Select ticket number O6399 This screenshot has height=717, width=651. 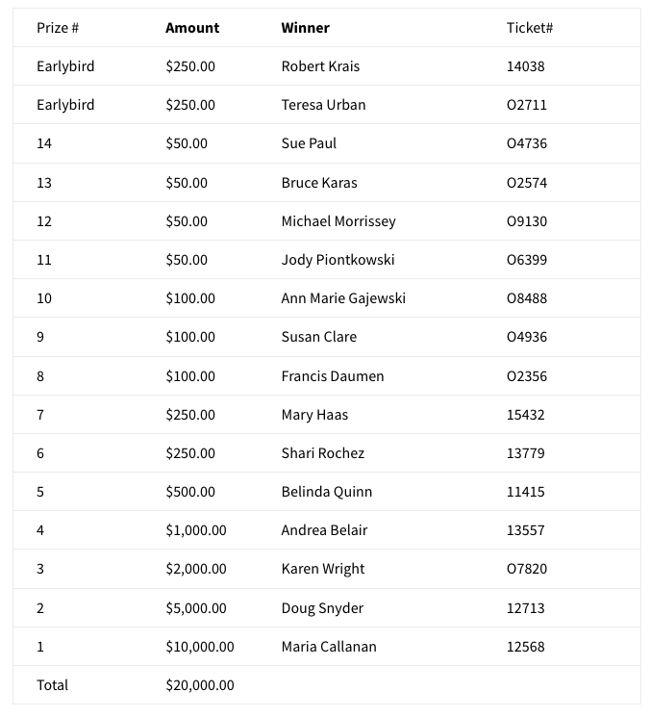click(526, 260)
